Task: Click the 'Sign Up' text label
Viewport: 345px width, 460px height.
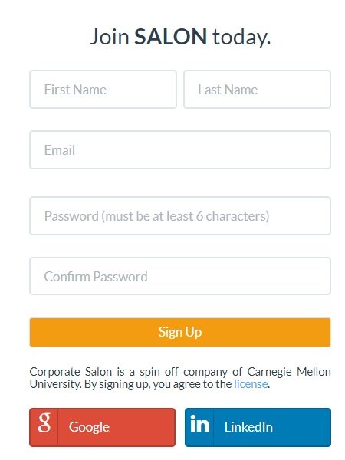Action: [x=180, y=332]
